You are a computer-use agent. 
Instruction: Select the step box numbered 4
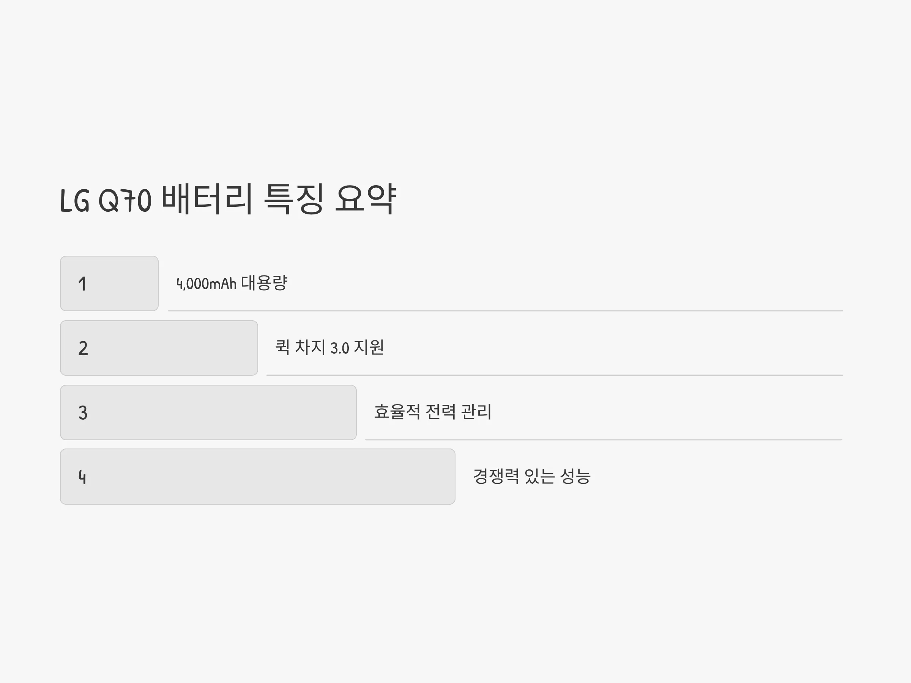click(x=258, y=476)
